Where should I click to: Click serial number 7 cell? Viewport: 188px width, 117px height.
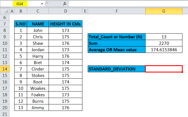point(21,69)
